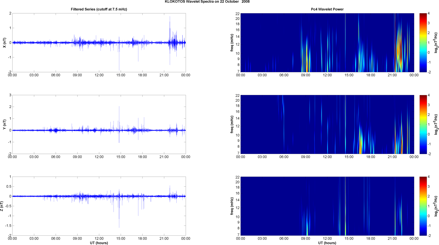This screenshot has height=245, width=439.
Task: Click freq (mHz) label of top spectrogram
Action: pyautogui.click(x=232, y=43)
